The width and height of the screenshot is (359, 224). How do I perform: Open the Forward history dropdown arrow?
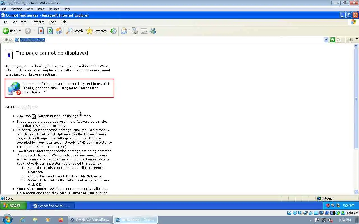click(34, 31)
